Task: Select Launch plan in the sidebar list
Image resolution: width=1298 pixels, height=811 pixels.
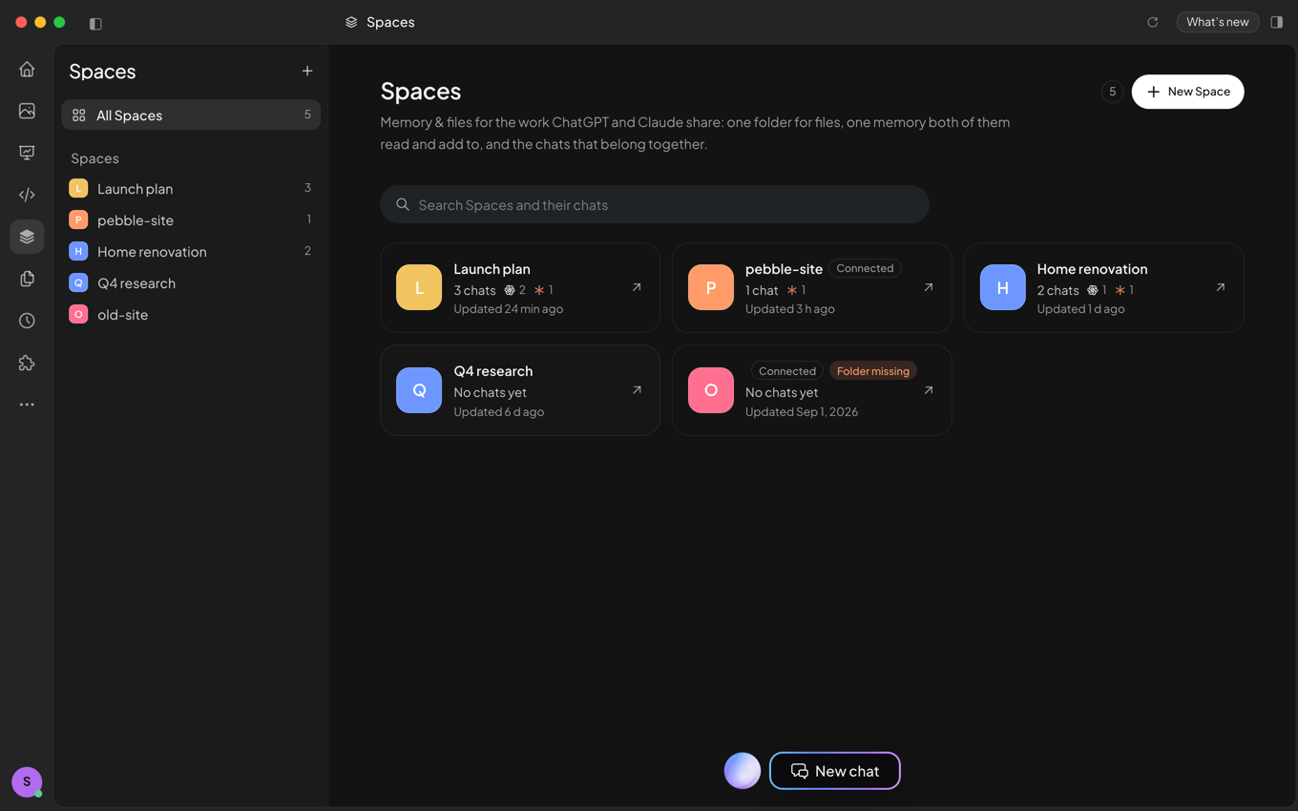Action: tap(191, 189)
